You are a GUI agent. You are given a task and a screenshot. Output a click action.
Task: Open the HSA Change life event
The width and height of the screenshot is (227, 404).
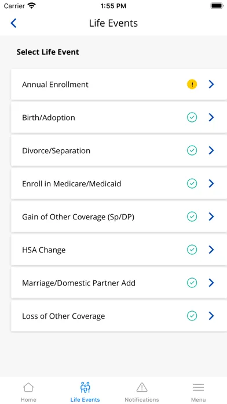point(119,250)
